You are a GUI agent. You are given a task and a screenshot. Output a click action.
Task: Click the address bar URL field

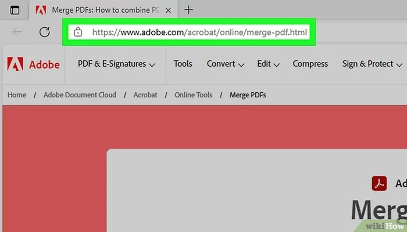(x=189, y=32)
